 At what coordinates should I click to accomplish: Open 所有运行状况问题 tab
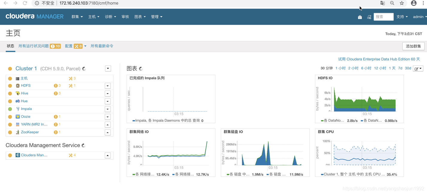39,46
